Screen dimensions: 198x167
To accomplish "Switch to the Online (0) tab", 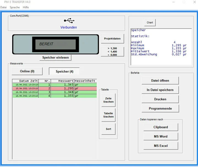I will (27, 71).
